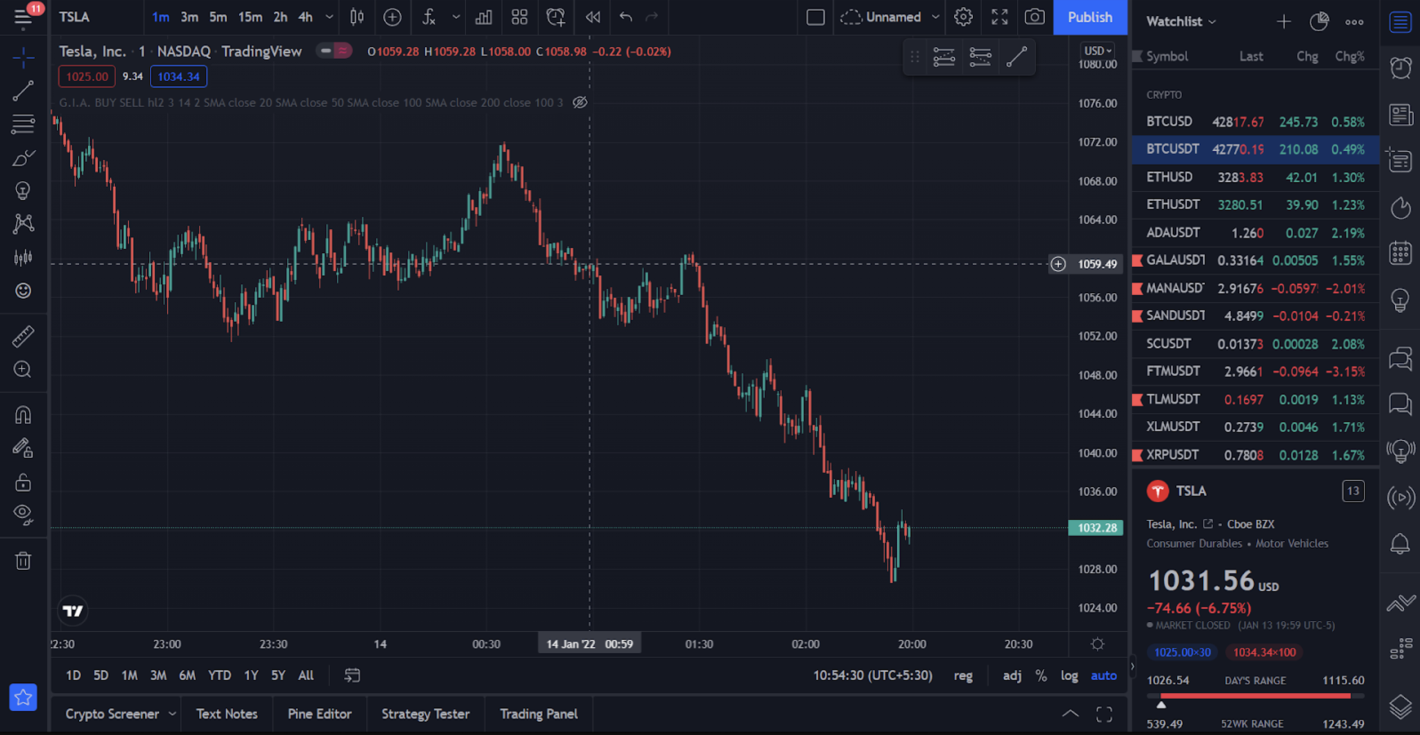Toggle stay in drawing mode
Image resolution: width=1420 pixels, height=735 pixels.
point(23,448)
